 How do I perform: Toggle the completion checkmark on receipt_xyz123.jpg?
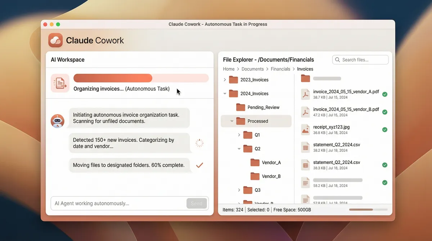(x=385, y=129)
